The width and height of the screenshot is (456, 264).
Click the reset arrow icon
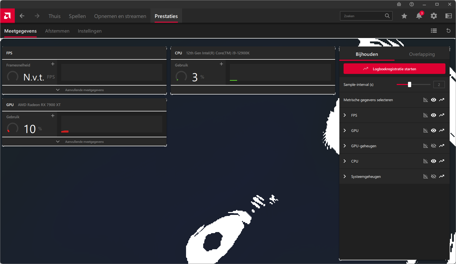tap(448, 31)
